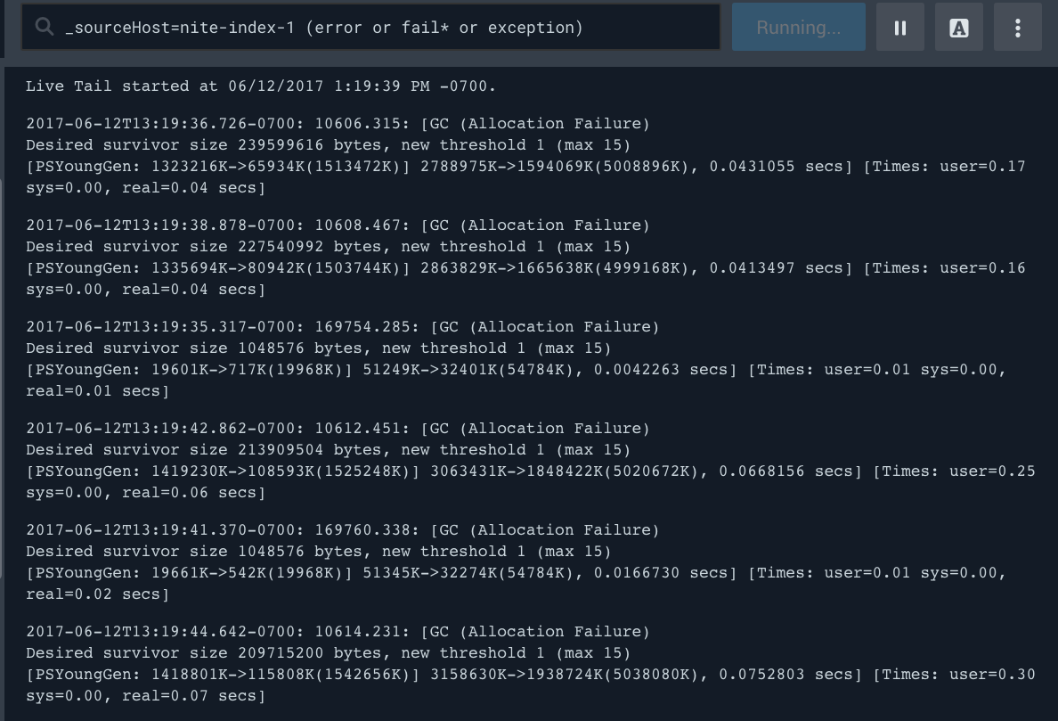This screenshot has height=721, width=1058.
Task: Click the PSYoungGen 1323216K->65934K line
Action: coord(525,167)
